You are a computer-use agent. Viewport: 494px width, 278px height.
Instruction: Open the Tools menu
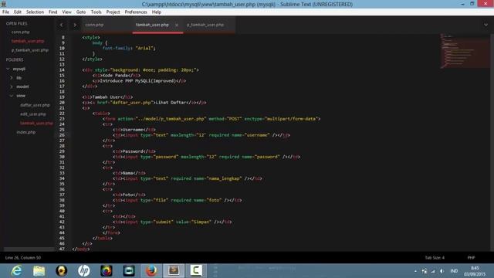click(96, 12)
